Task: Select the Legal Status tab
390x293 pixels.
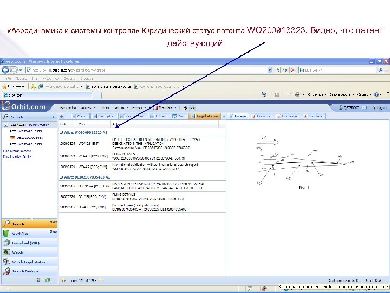Action: [x=205, y=116]
